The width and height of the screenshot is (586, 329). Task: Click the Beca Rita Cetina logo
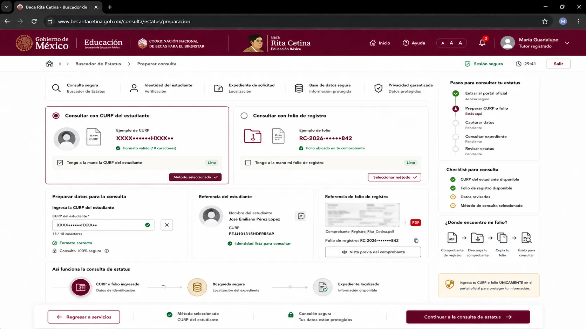click(x=277, y=43)
